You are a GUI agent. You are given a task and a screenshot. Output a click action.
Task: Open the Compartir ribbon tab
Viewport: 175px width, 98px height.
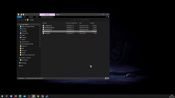pos(31,17)
